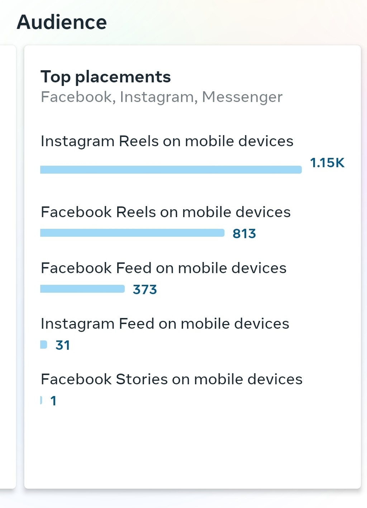Select Facebook Feed on mobile devices label
Screen dimensions: 367x508
pyautogui.click(x=163, y=268)
